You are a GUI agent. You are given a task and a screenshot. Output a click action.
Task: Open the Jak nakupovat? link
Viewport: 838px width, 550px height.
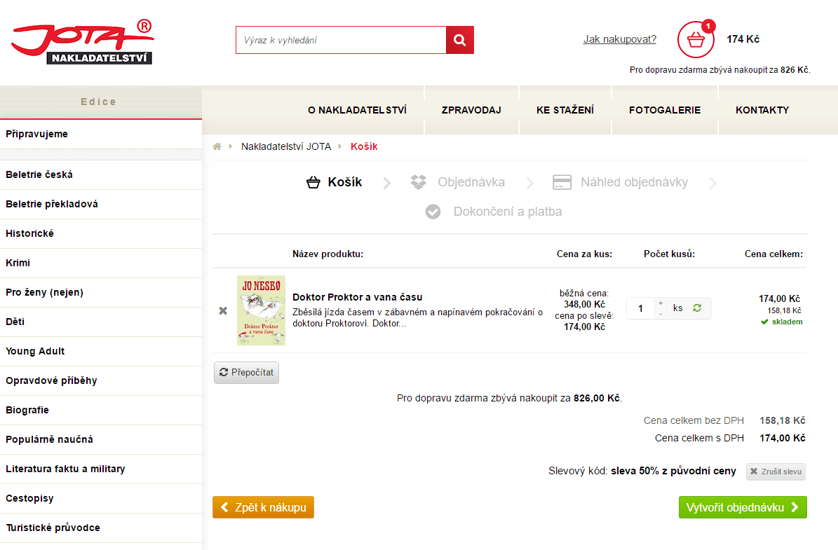[619, 39]
